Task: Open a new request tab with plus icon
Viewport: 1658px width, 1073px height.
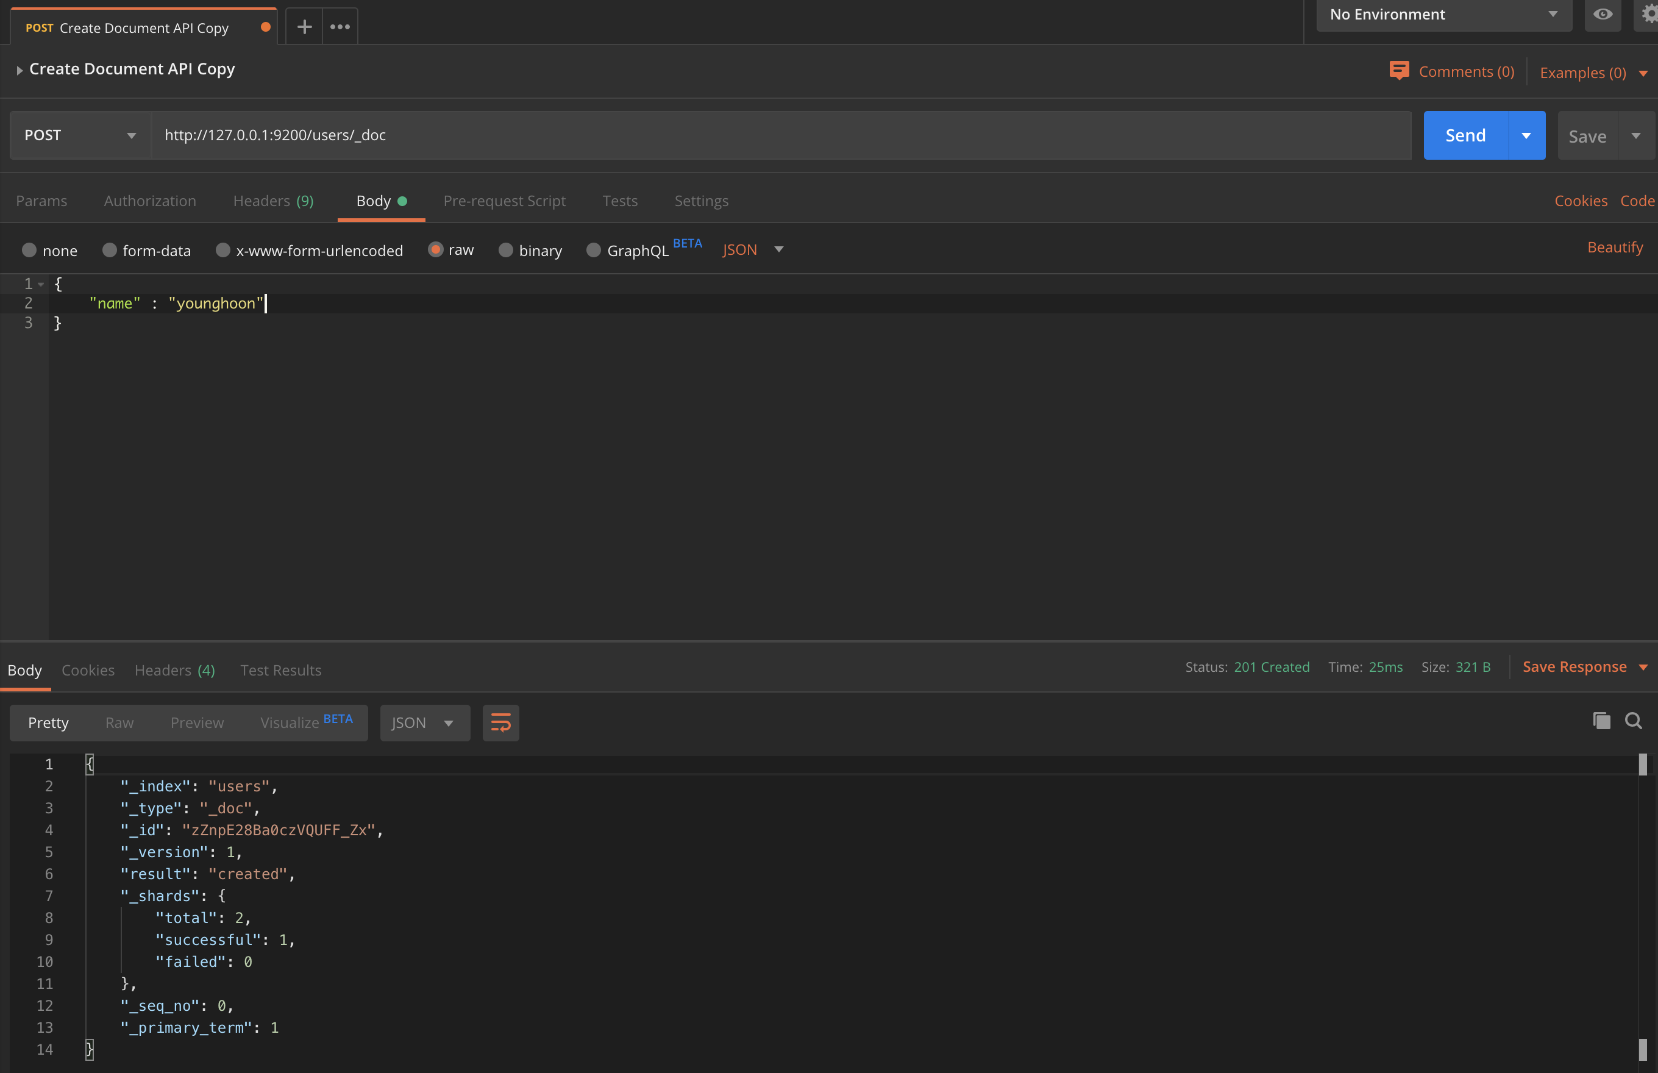Action: coord(304,27)
